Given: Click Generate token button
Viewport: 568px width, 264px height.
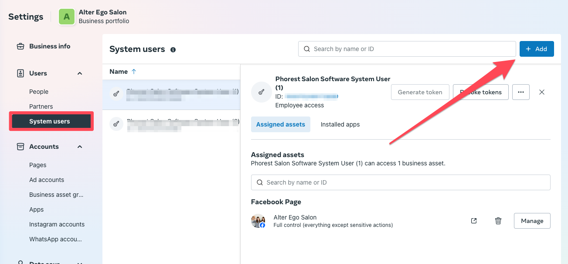Looking at the screenshot, I should [420, 92].
